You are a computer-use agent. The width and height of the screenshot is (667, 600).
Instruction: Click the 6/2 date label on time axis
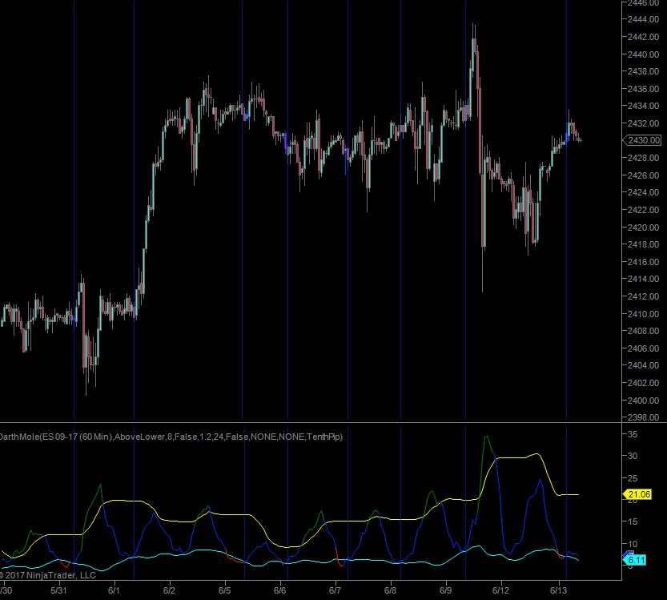coord(169,590)
